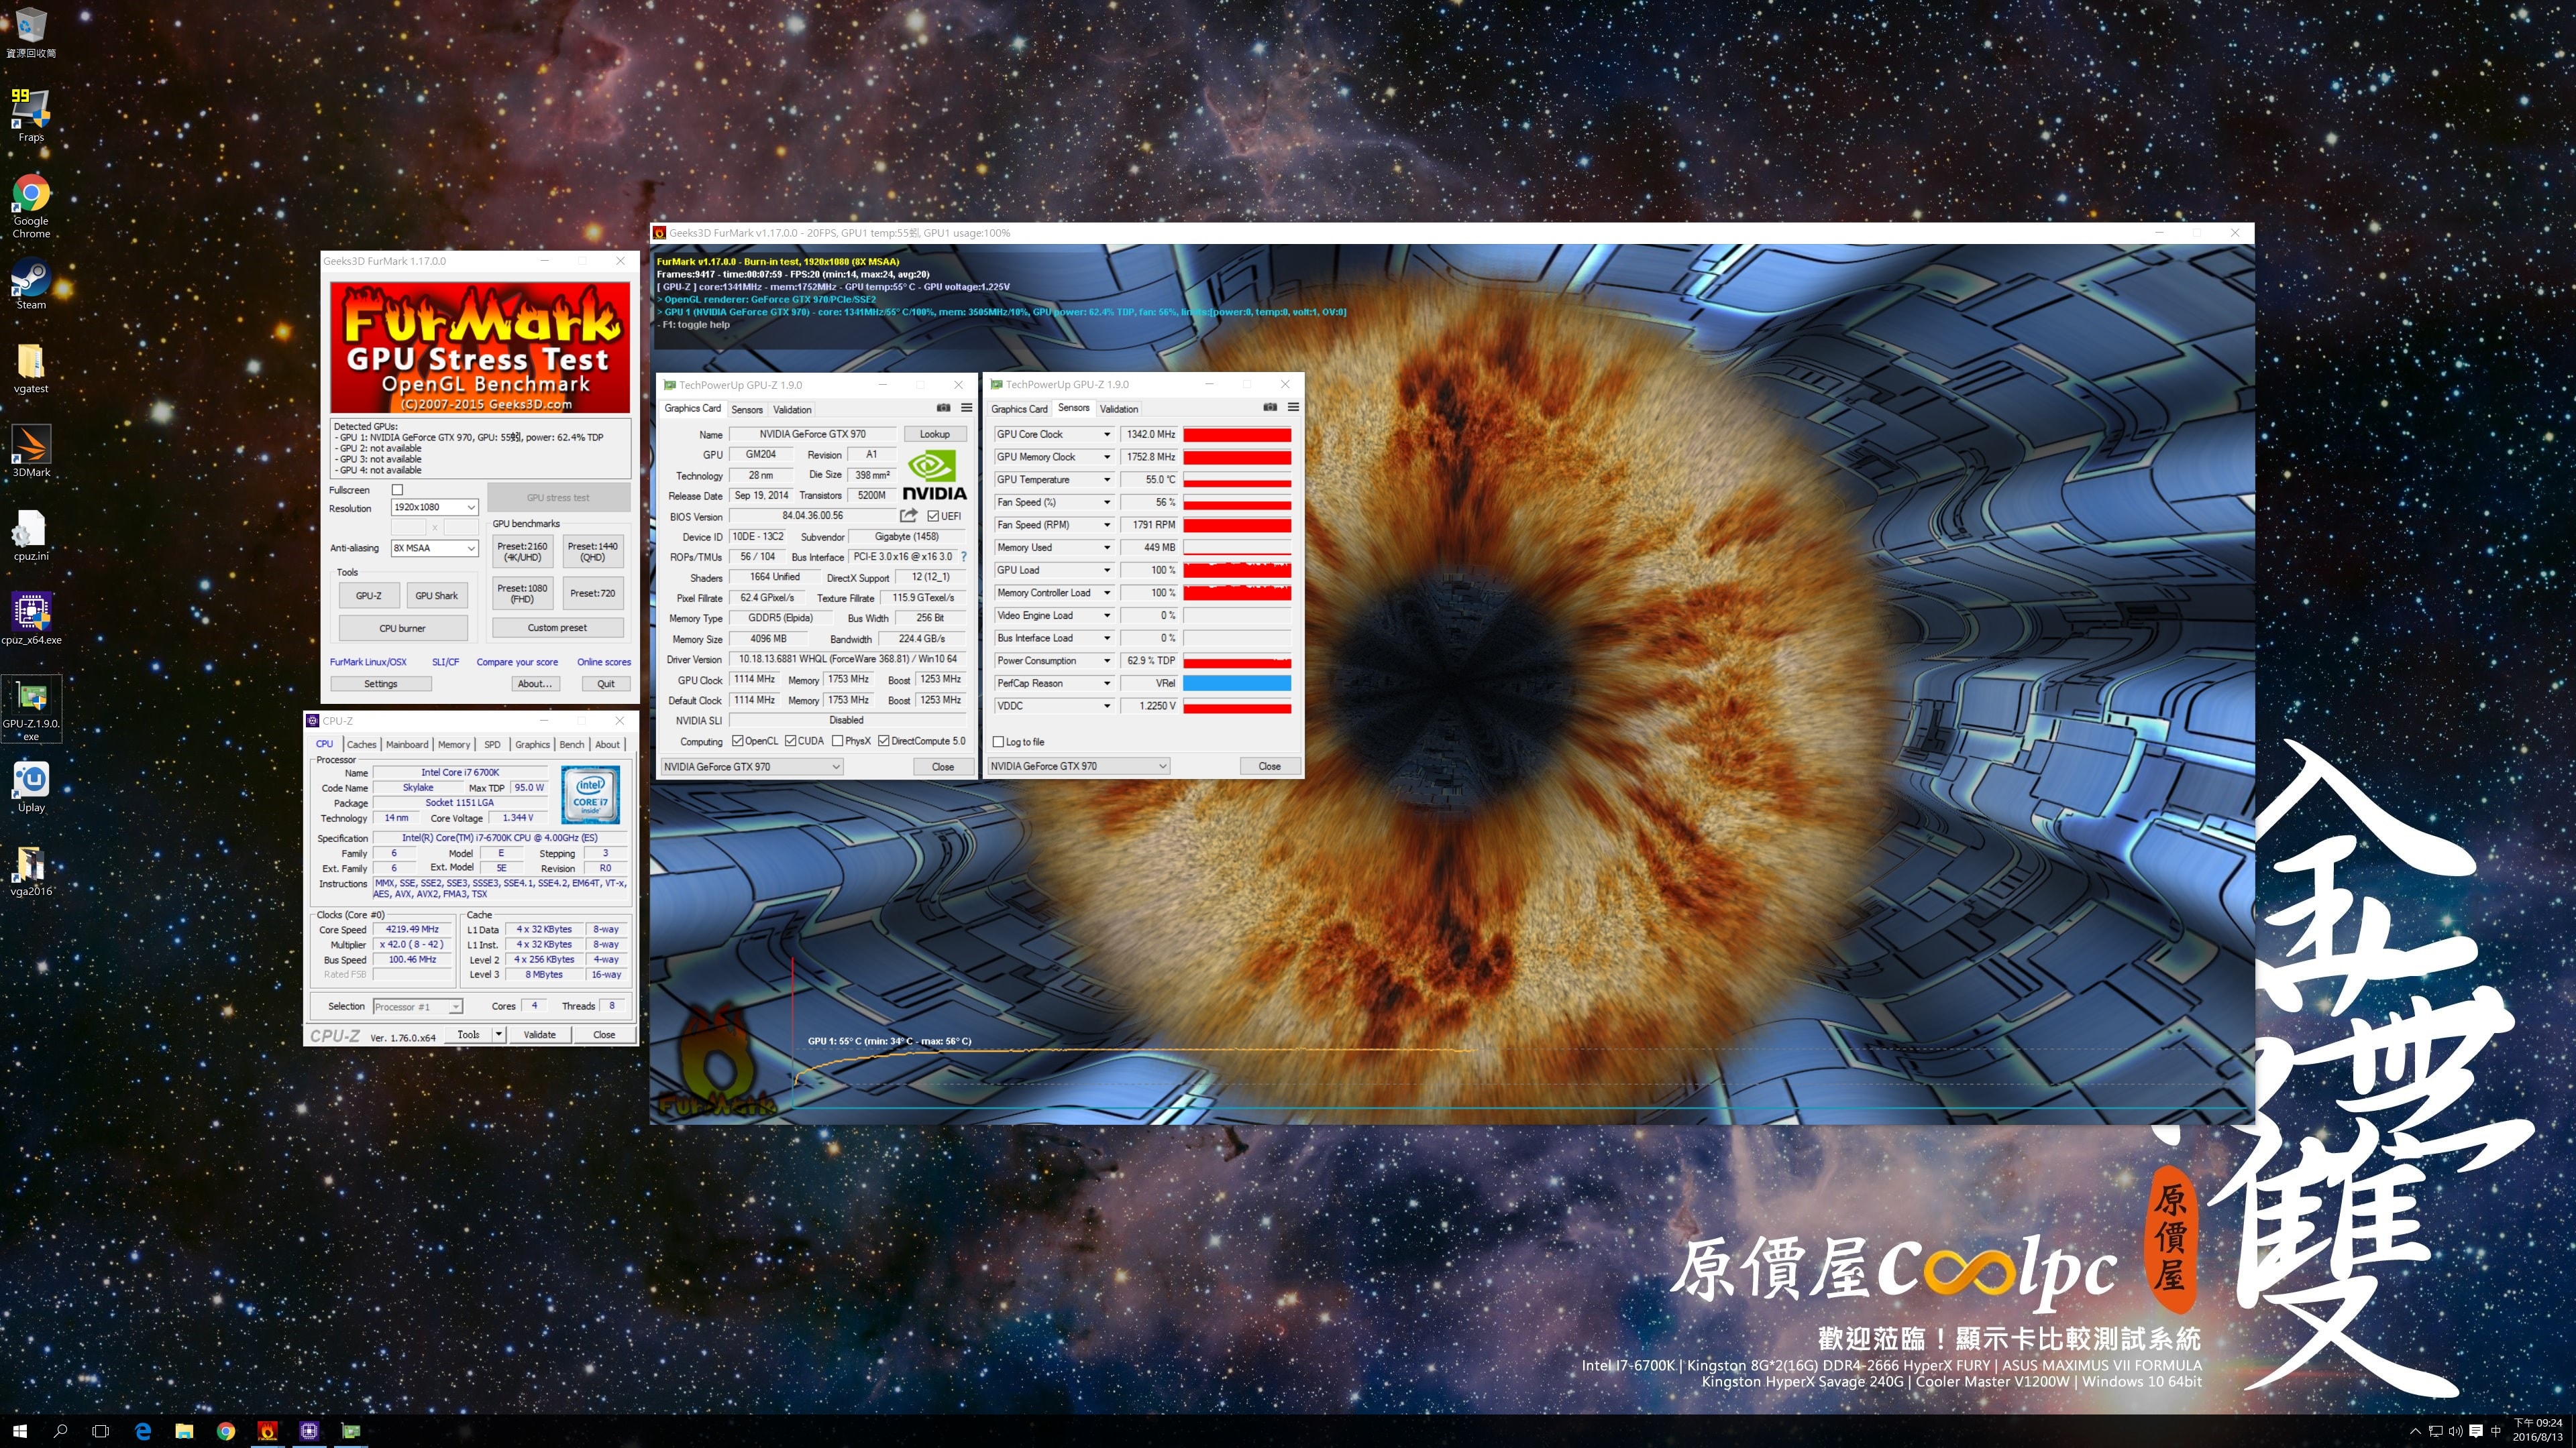2576x1448 pixels.
Task: Click the Lookup button in GPU-Z
Action: pyautogui.click(x=934, y=434)
